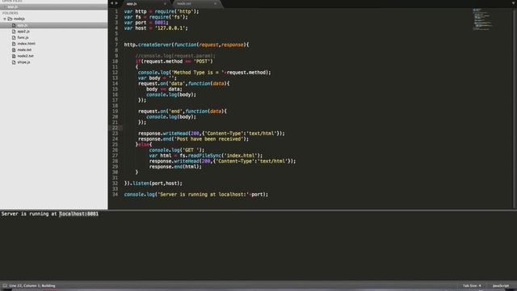Click the file icon beside node.txt

tap(14, 50)
